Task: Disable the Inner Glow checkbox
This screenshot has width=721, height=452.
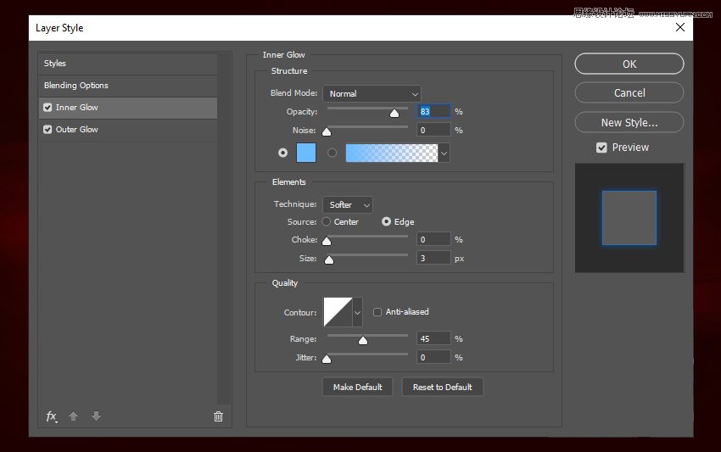Action: (x=48, y=108)
